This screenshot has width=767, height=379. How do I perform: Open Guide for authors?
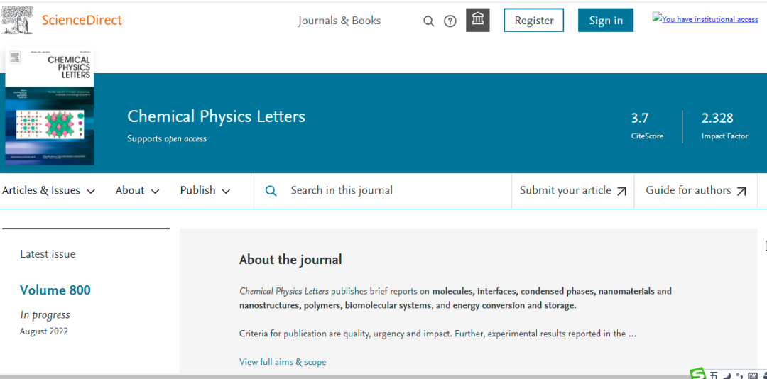[695, 191]
